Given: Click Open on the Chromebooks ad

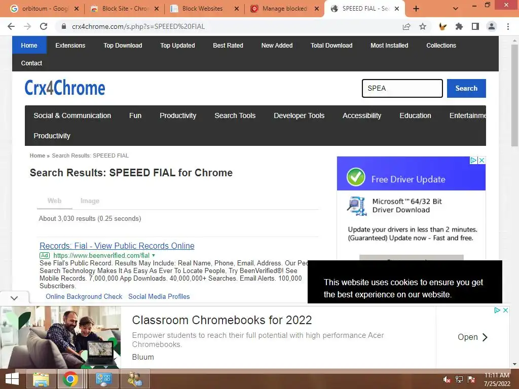Looking at the screenshot, I should (472, 337).
